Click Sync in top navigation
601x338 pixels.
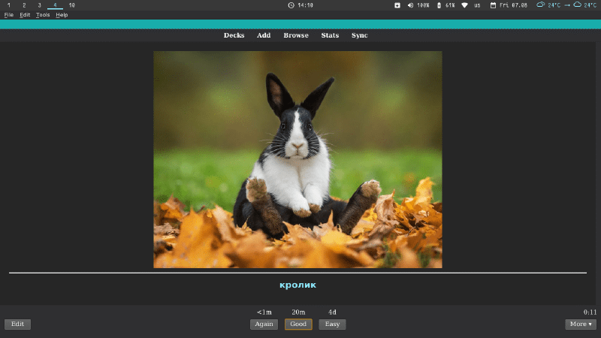(x=360, y=35)
